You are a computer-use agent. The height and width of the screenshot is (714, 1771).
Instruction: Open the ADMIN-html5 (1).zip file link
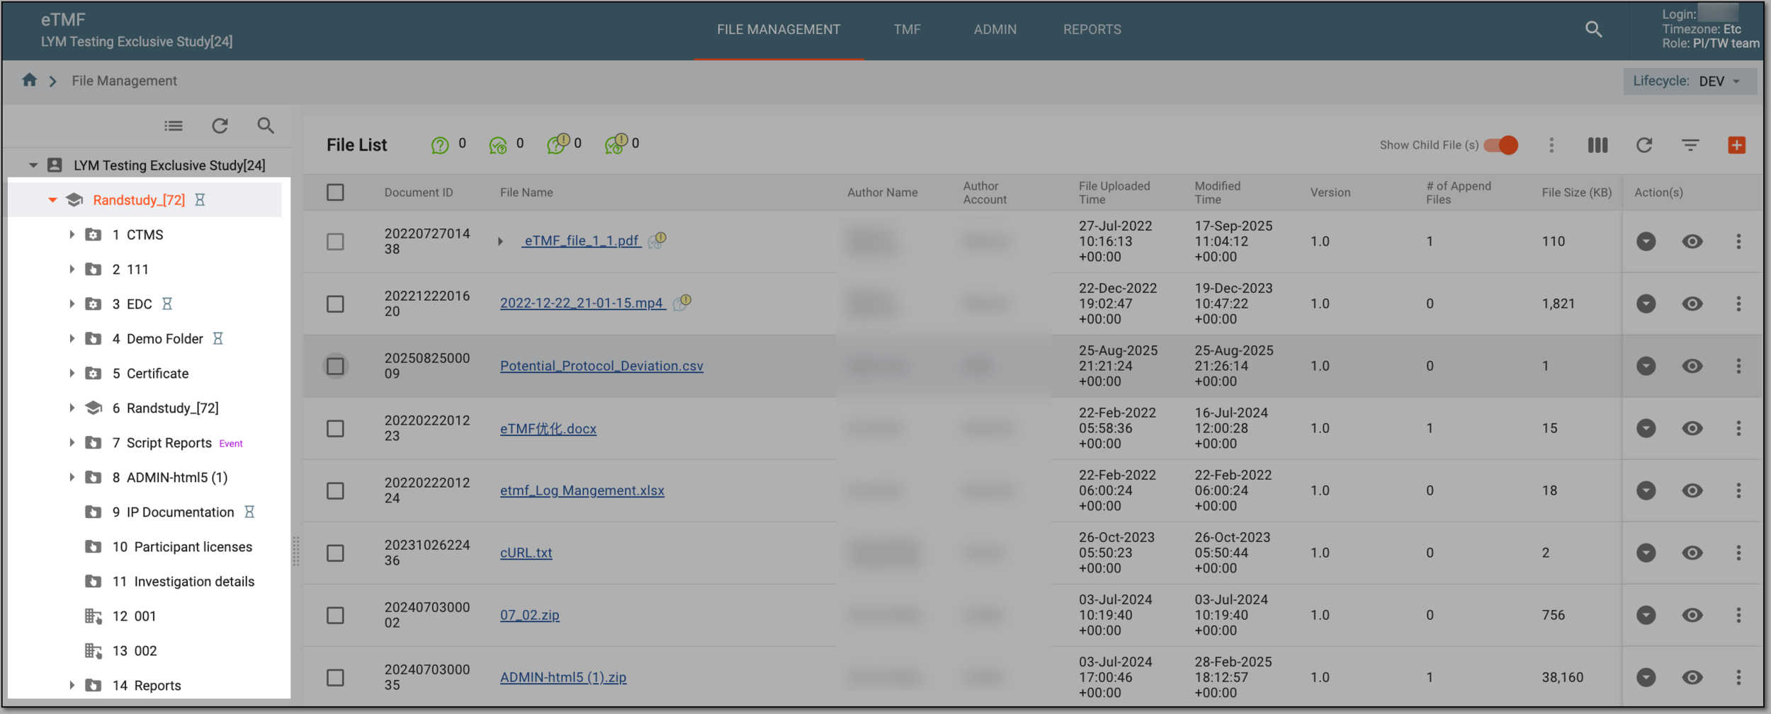(563, 677)
